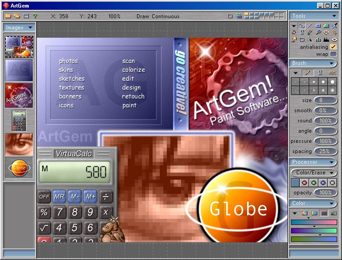This screenshot has width=342, height=260.
Task: Select the airbrush spray tool
Action: click(x=334, y=26)
